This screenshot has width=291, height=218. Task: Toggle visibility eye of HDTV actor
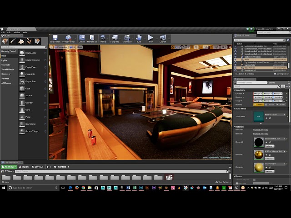coord(236,59)
